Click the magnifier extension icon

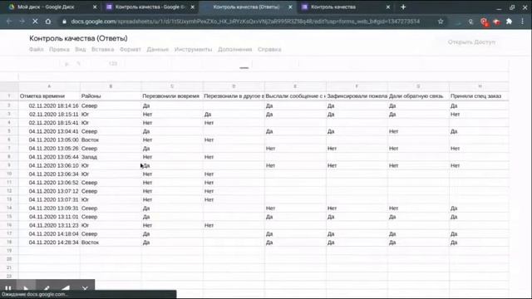pos(470,22)
